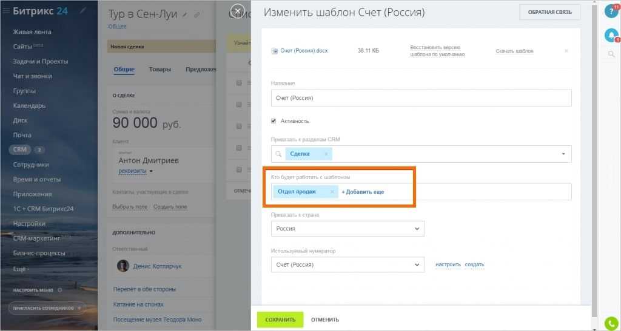The image size is (621, 331).
Task: Toggle the Bitrix24 hamburger menu icon
Action: point(6,11)
